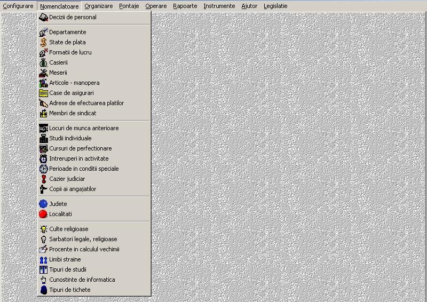Click the icon next to Decizii de personal
Screen dimensions: 427x302
tap(43, 17)
